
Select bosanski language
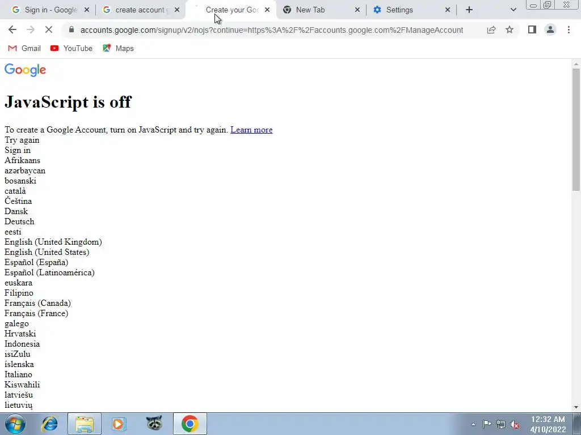coord(20,181)
